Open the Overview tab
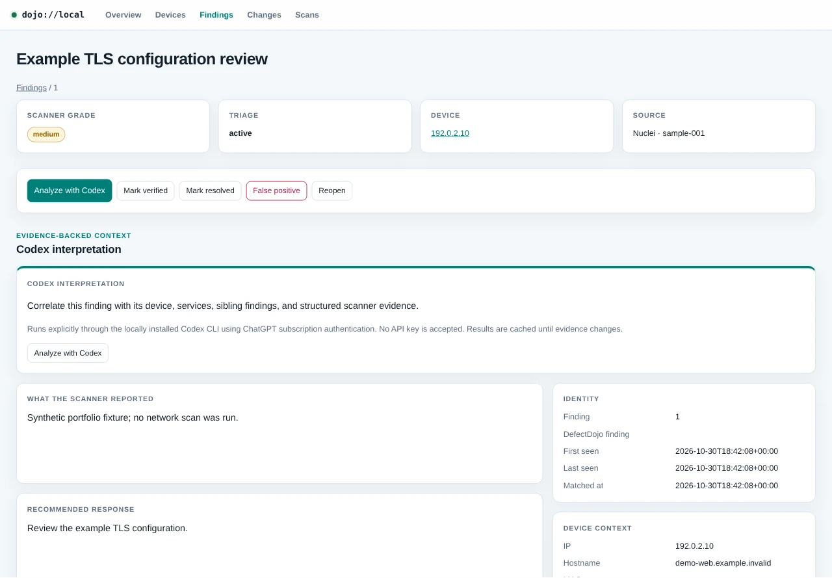832x578 pixels. coord(123,15)
